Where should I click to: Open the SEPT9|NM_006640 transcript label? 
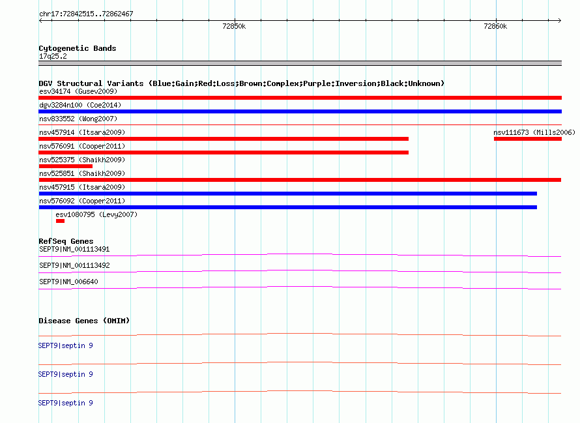tap(68, 282)
